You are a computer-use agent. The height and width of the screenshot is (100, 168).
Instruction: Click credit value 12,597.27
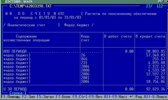156,74
